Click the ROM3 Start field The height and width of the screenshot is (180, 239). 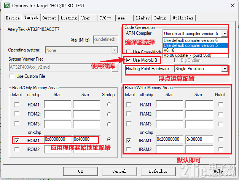pos(57,124)
